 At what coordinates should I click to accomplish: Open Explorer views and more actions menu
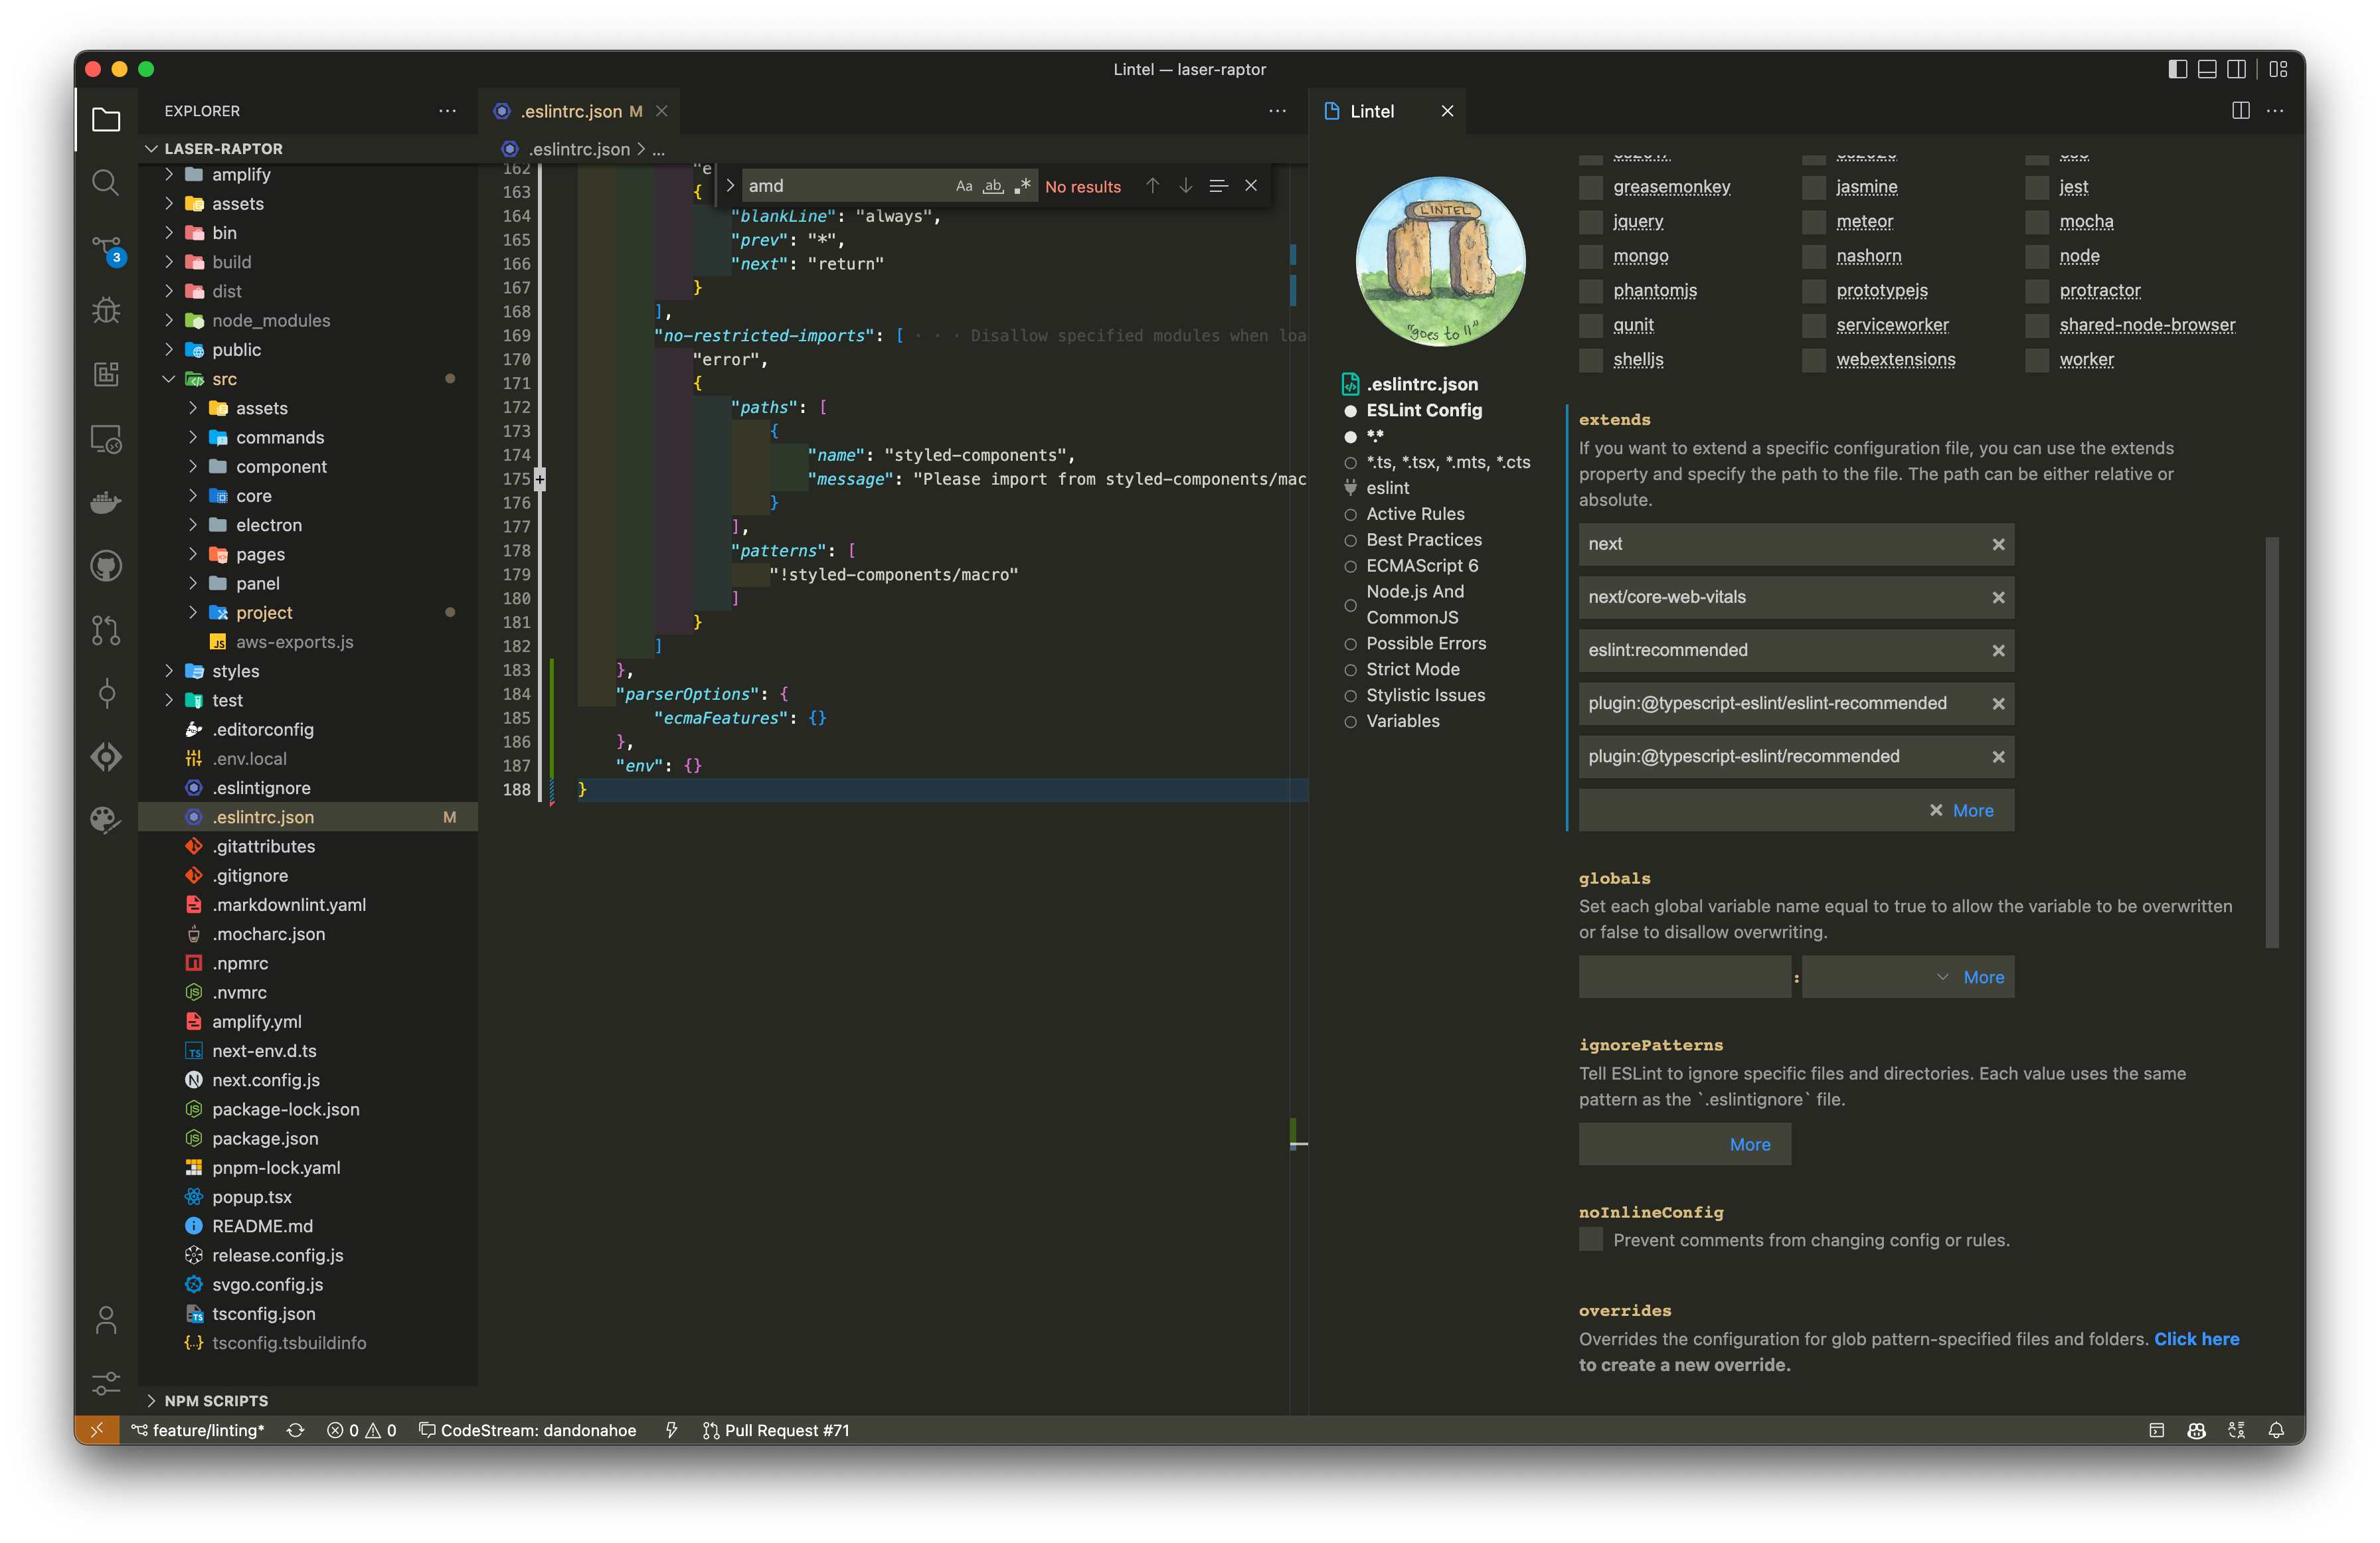[x=447, y=111]
